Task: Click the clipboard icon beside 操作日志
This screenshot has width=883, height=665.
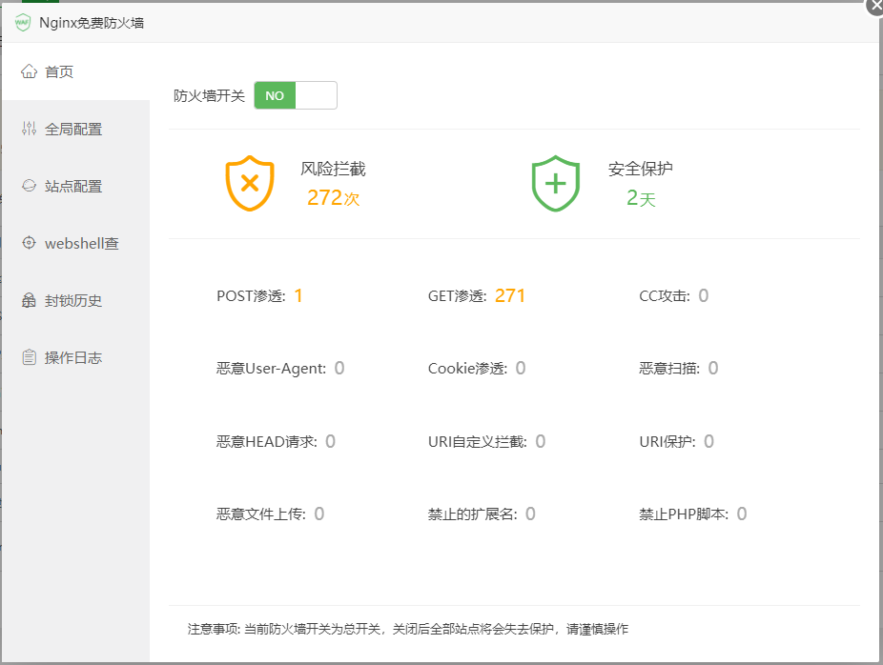Action: [29, 357]
